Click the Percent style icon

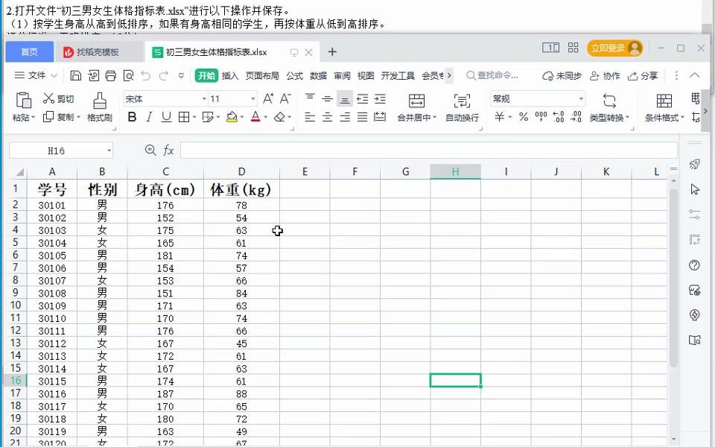(x=523, y=117)
